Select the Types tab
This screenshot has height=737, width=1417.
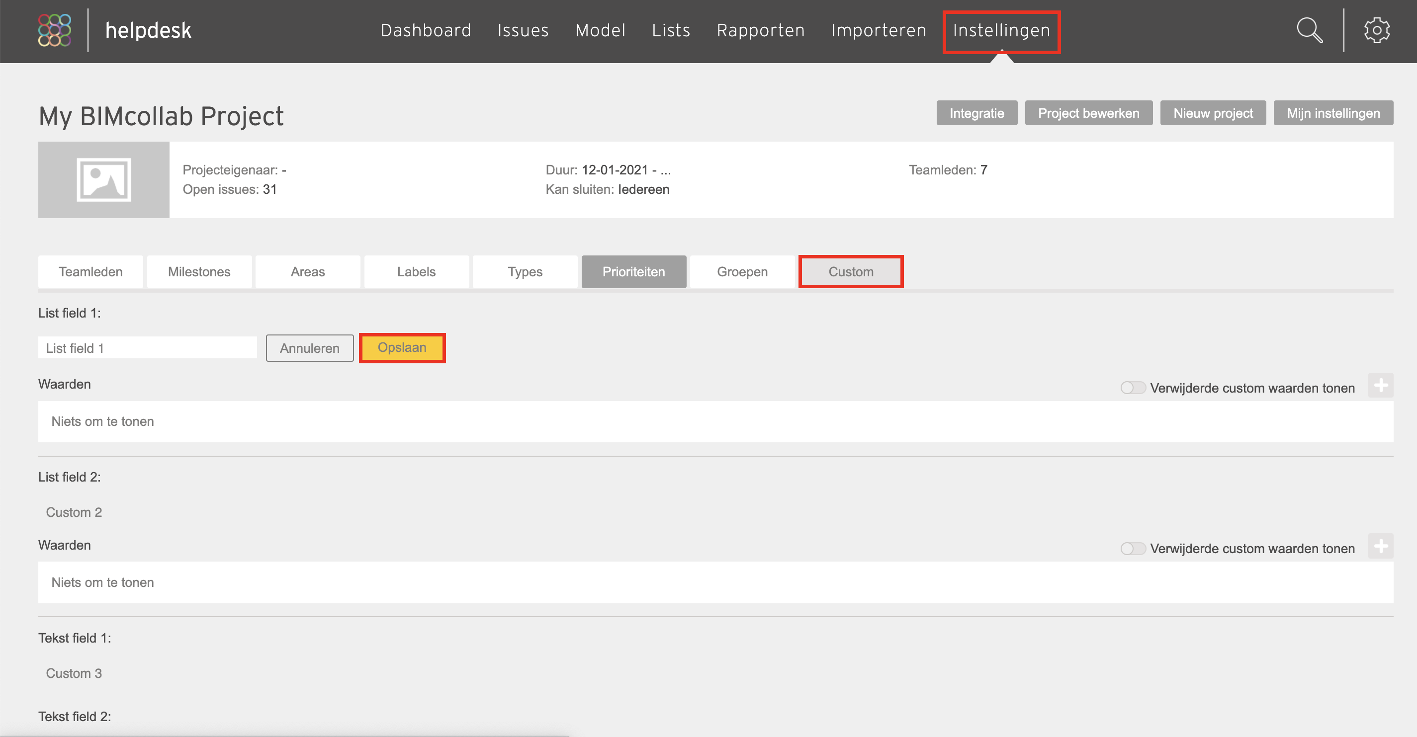[x=526, y=272]
